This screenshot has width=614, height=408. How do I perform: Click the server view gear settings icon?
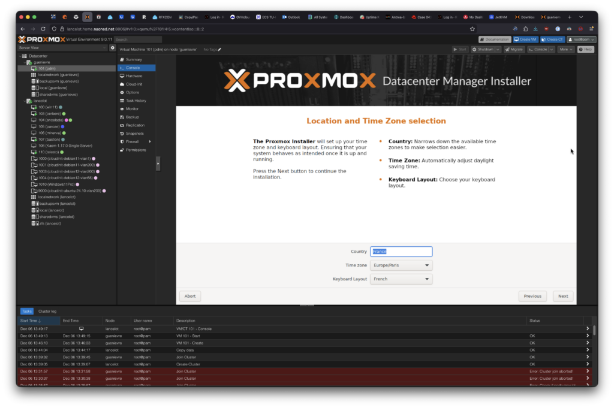[x=112, y=47]
